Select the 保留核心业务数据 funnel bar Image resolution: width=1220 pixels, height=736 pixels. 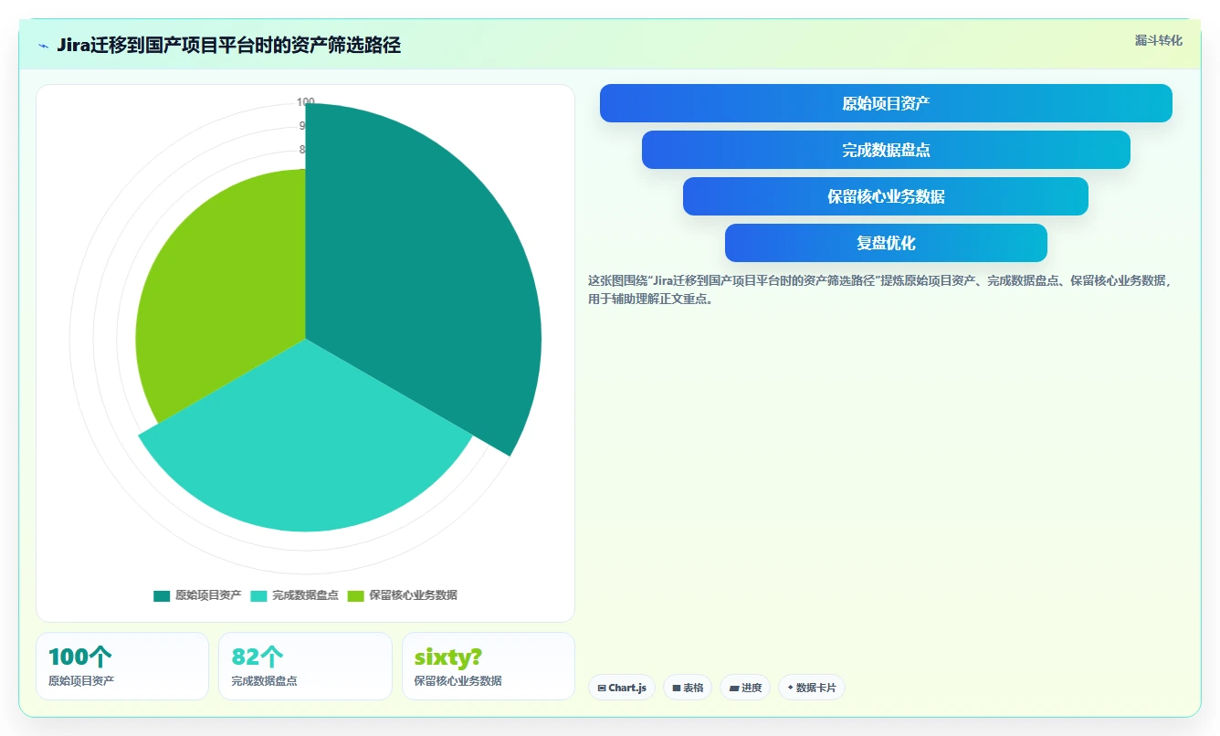pos(886,196)
